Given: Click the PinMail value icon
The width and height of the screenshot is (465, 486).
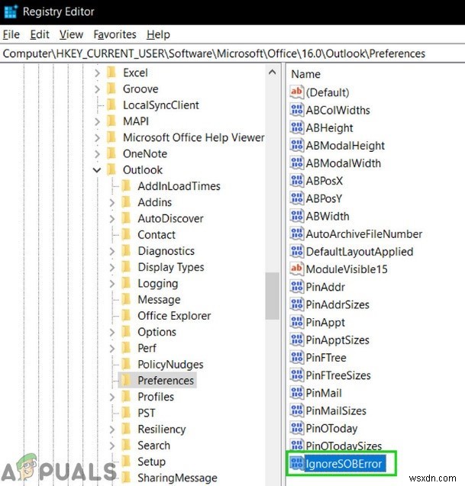Looking at the screenshot, I should pos(297,392).
